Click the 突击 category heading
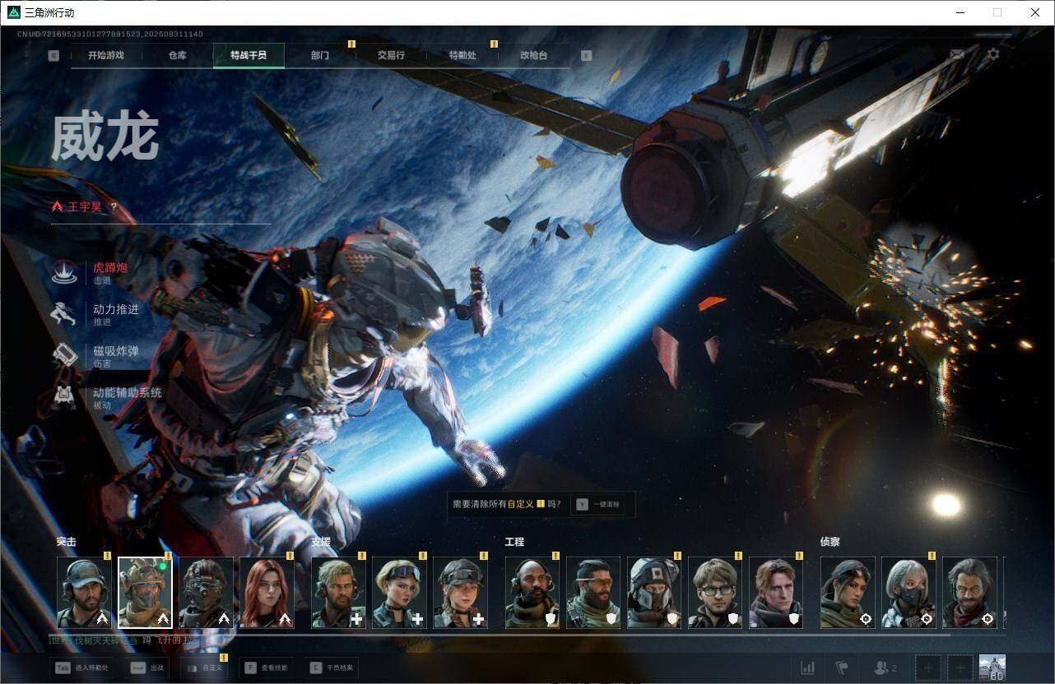Image resolution: width=1055 pixels, height=684 pixels. (x=67, y=542)
